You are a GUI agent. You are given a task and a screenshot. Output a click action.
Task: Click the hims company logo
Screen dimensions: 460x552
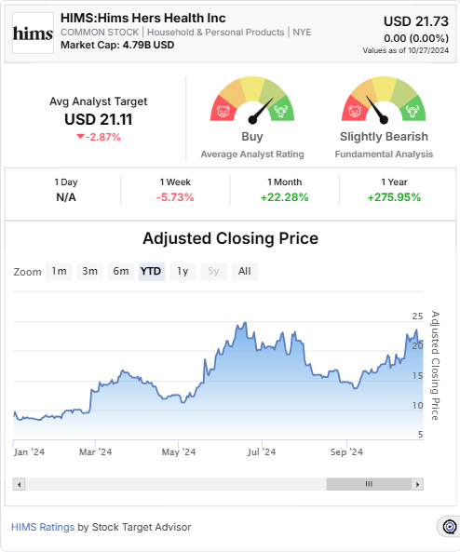tap(33, 34)
